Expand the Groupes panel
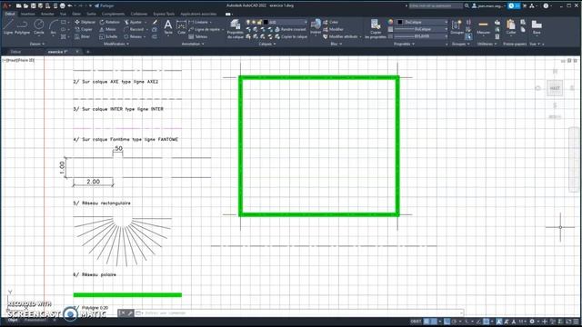 point(460,44)
